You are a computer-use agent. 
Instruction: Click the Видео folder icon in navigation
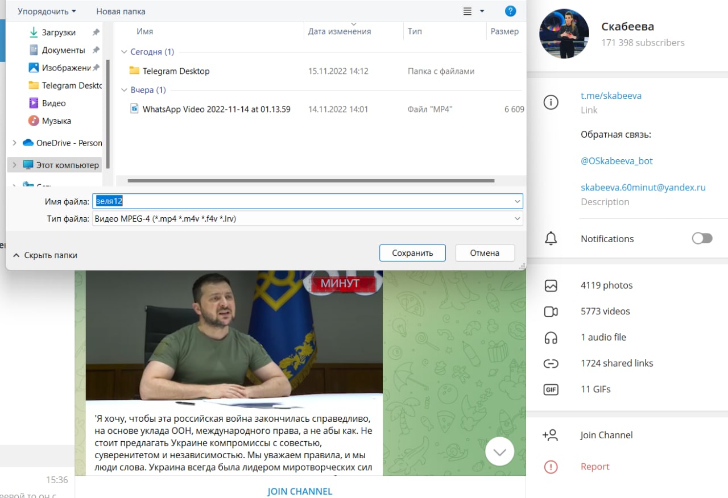(x=34, y=103)
